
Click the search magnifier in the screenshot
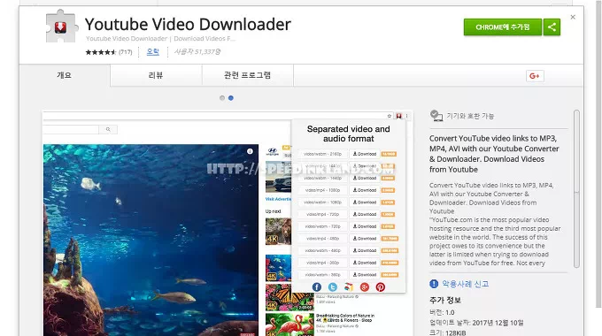(x=108, y=129)
